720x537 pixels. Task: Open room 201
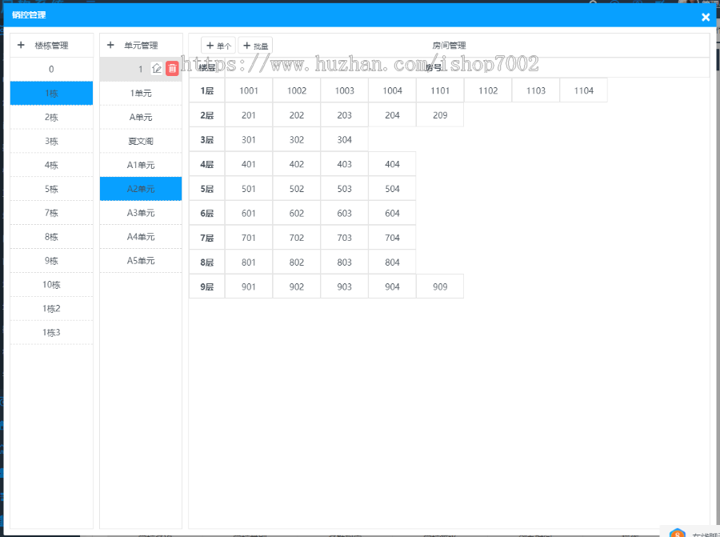tap(249, 115)
